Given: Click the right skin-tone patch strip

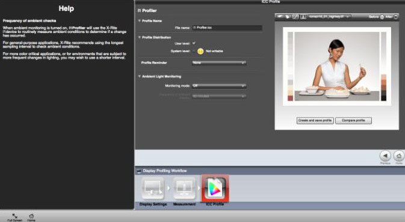Looking at the screenshot, I should click(383, 66).
